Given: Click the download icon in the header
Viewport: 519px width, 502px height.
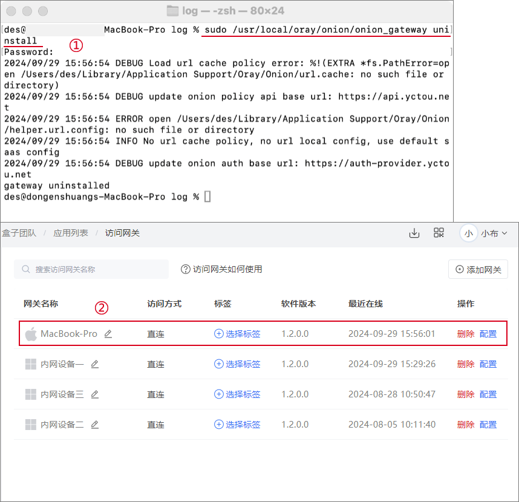Looking at the screenshot, I should click(x=414, y=233).
